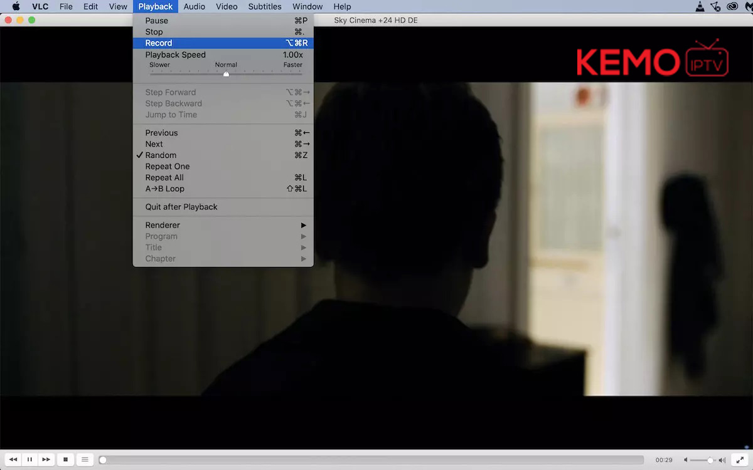Pause playback using the controller button
This screenshot has width=753, height=470.
tap(29, 459)
